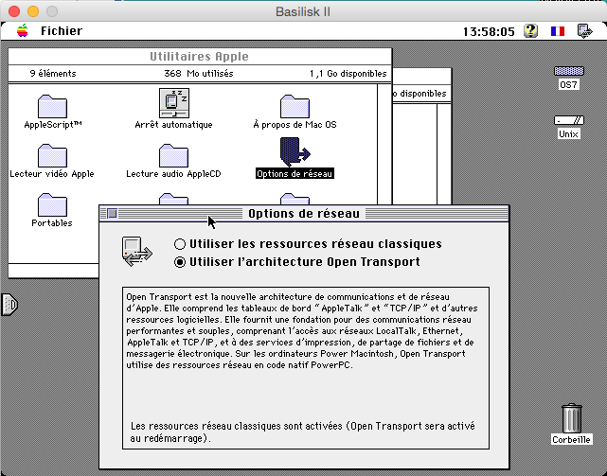
Task: Click the Utilitaires Apple vertical scrollbar
Action: click(384, 144)
